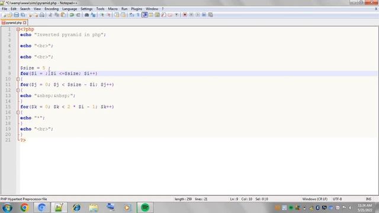Open the View menu
379x213 pixels.
(37, 9)
